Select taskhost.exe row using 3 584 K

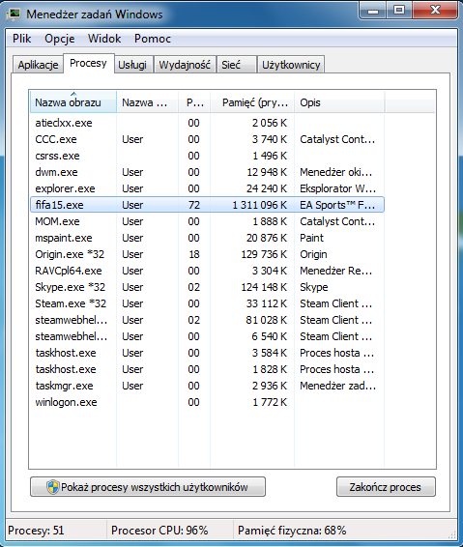pyautogui.click(x=207, y=353)
